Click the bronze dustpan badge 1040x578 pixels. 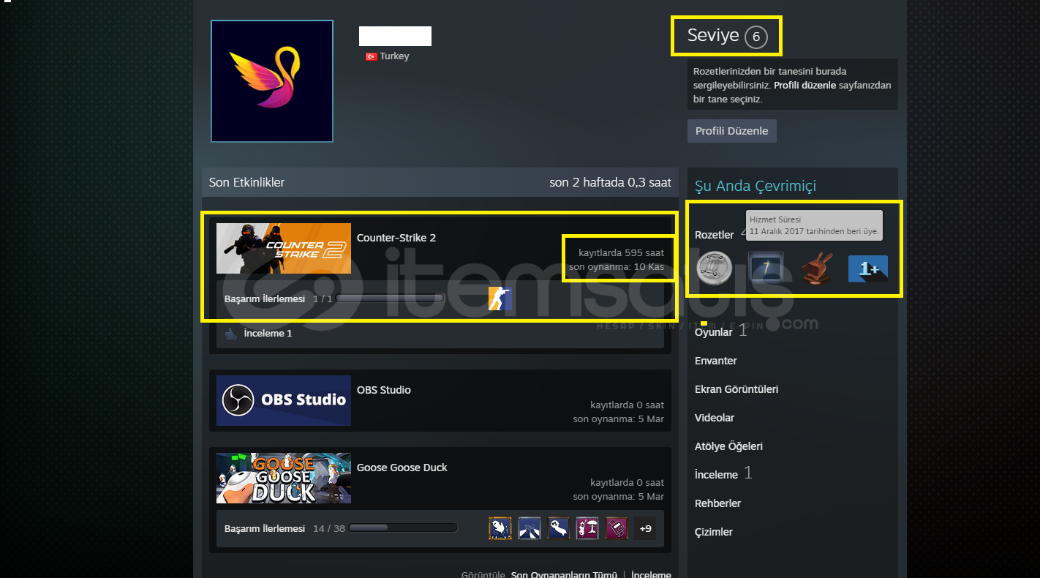tap(816, 269)
